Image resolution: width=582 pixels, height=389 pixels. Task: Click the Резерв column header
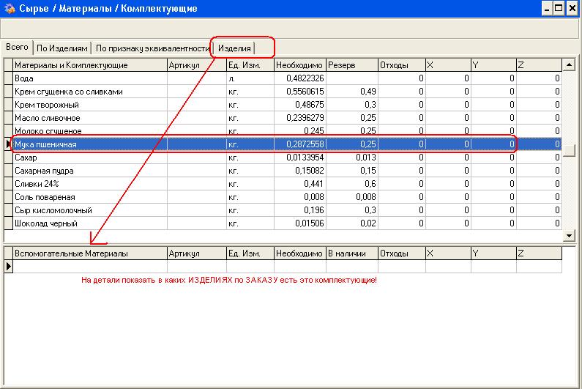351,65
